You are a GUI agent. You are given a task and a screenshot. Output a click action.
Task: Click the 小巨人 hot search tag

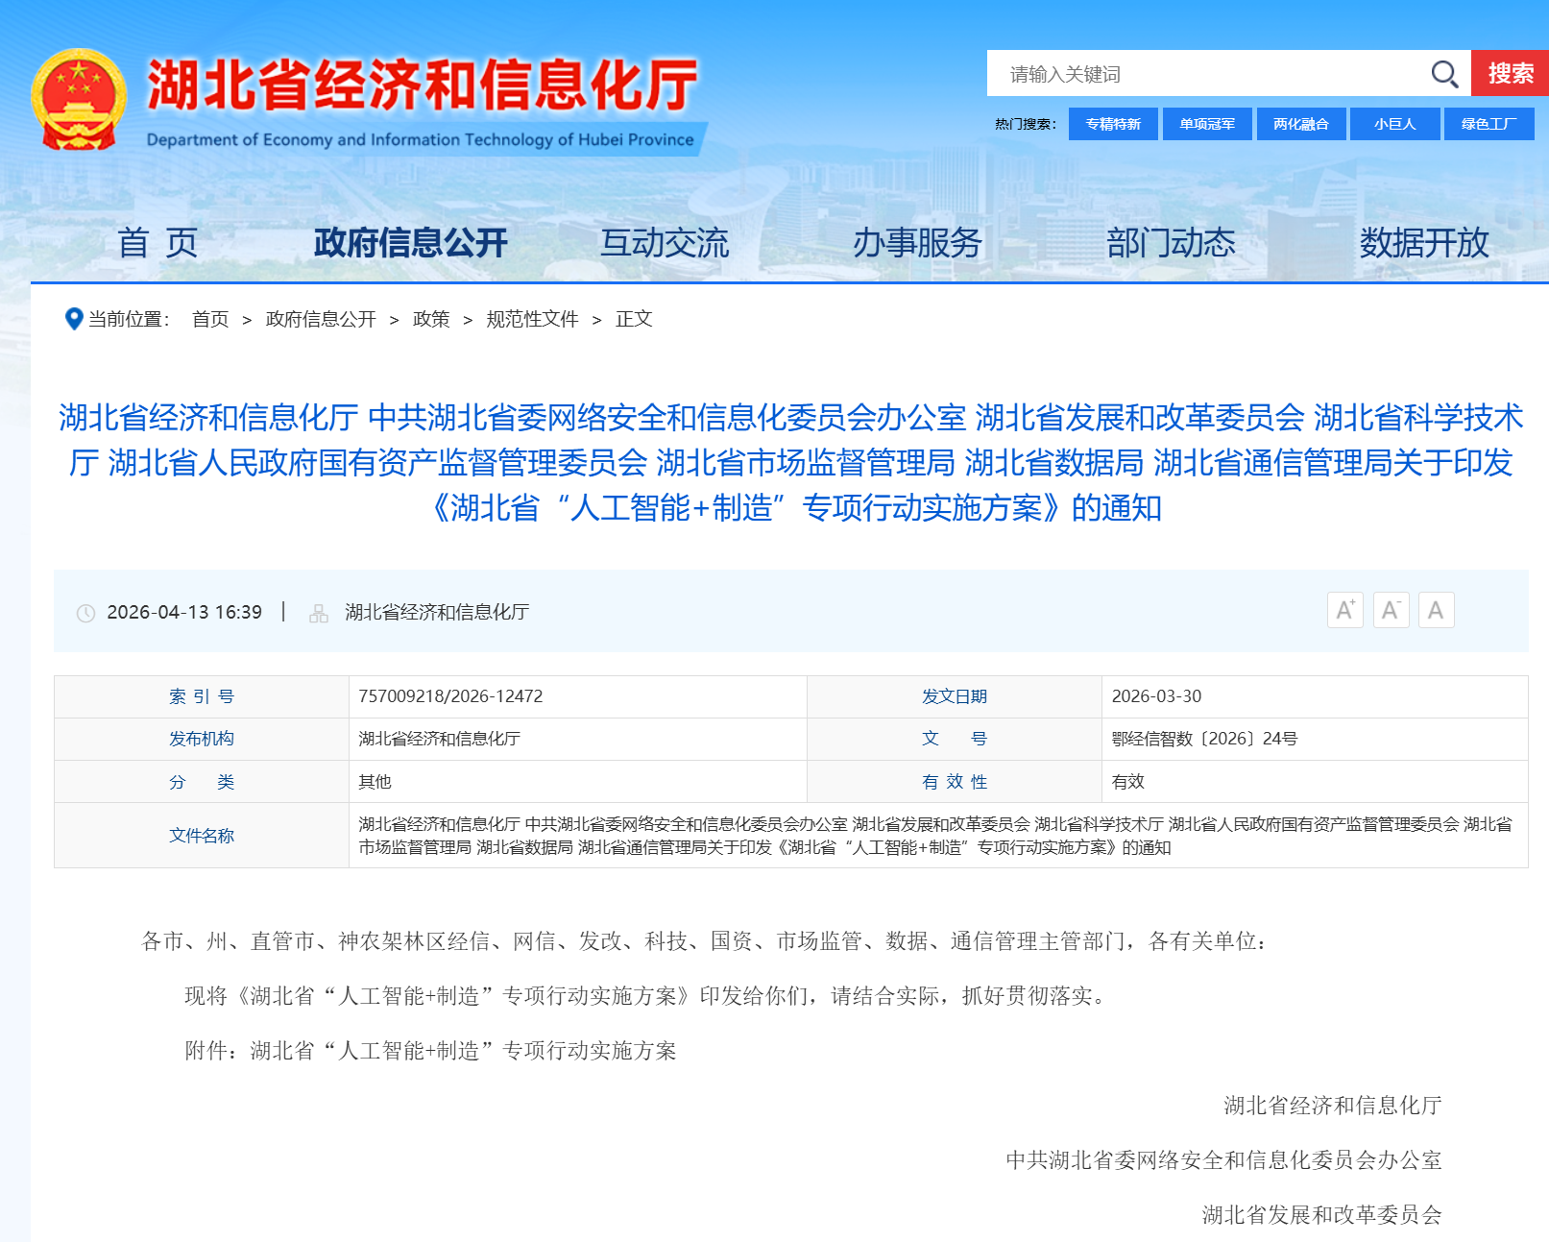coord(1394,124)
